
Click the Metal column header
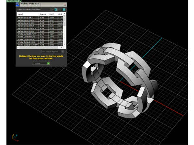click(x=27, y=14)
